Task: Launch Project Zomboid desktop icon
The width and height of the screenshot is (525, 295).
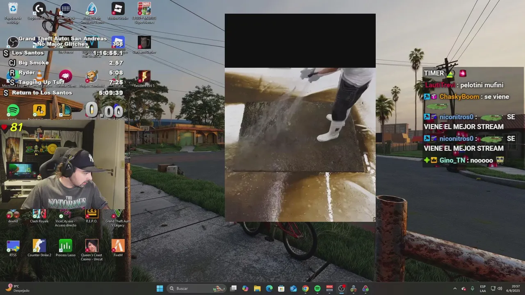Action: pos(92,79)
